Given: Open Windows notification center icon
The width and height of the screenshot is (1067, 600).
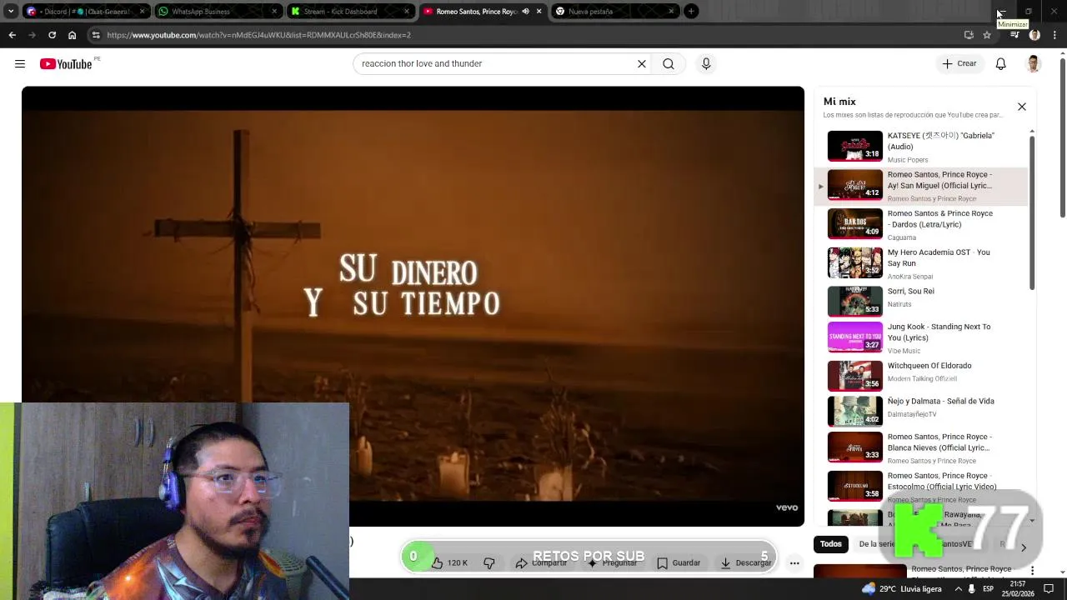Looking at the screenshot, I should coord(1049,588).
